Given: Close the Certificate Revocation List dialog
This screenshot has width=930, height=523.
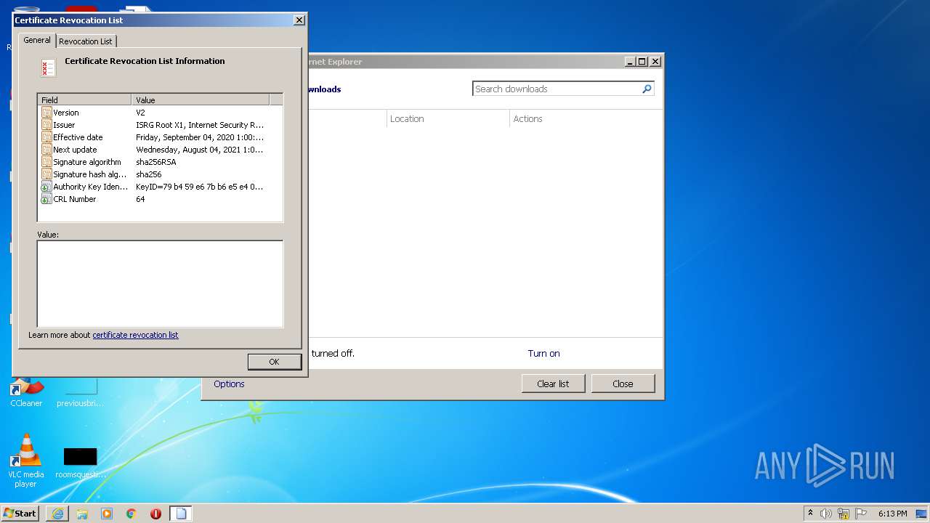Looking at the screenshot, I should (299, 20).
